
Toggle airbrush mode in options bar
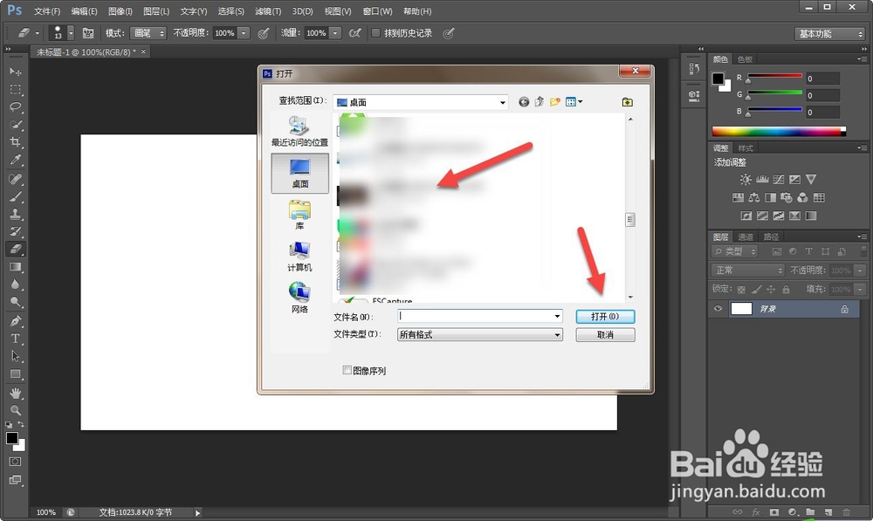click(x=354, y=33)
